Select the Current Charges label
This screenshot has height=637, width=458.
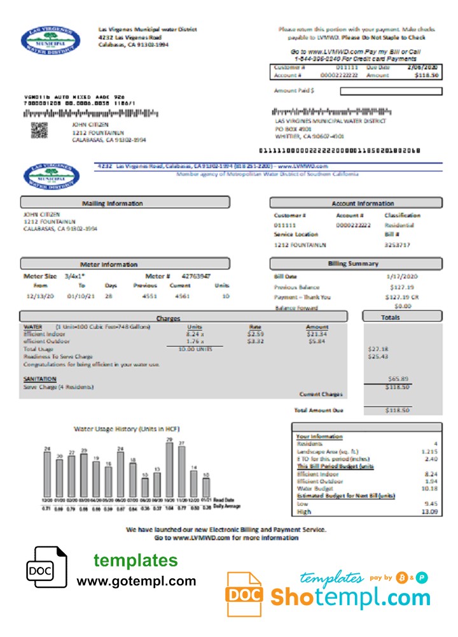[321, 394]
